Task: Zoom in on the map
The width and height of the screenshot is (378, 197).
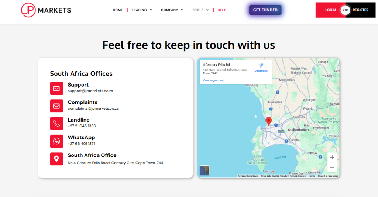Action: pos(332,157)
